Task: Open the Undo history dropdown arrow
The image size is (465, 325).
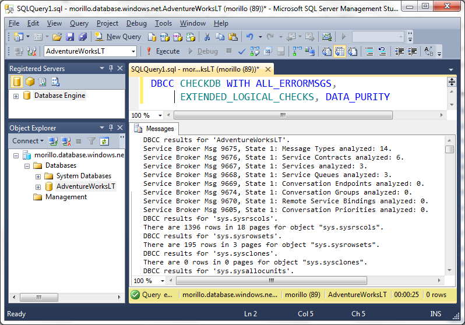Action: tap(260, 37)
